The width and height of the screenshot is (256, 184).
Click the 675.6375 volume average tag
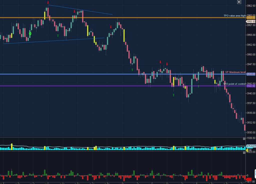tap(250, 146)
